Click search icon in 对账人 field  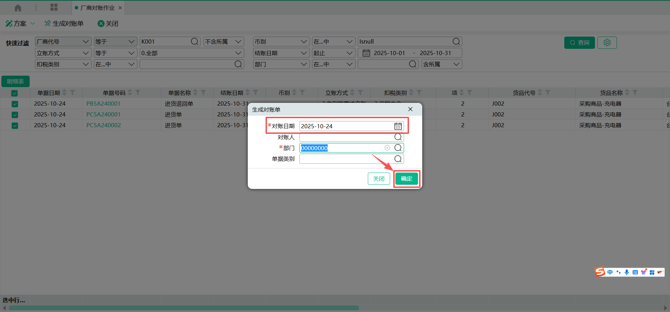[x=398, y=137]
